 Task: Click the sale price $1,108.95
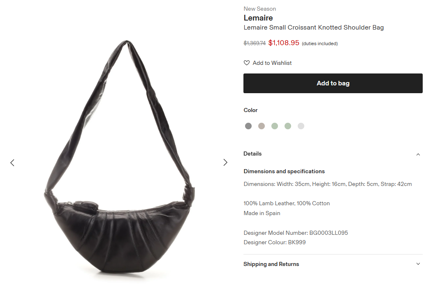click(284, 43)
